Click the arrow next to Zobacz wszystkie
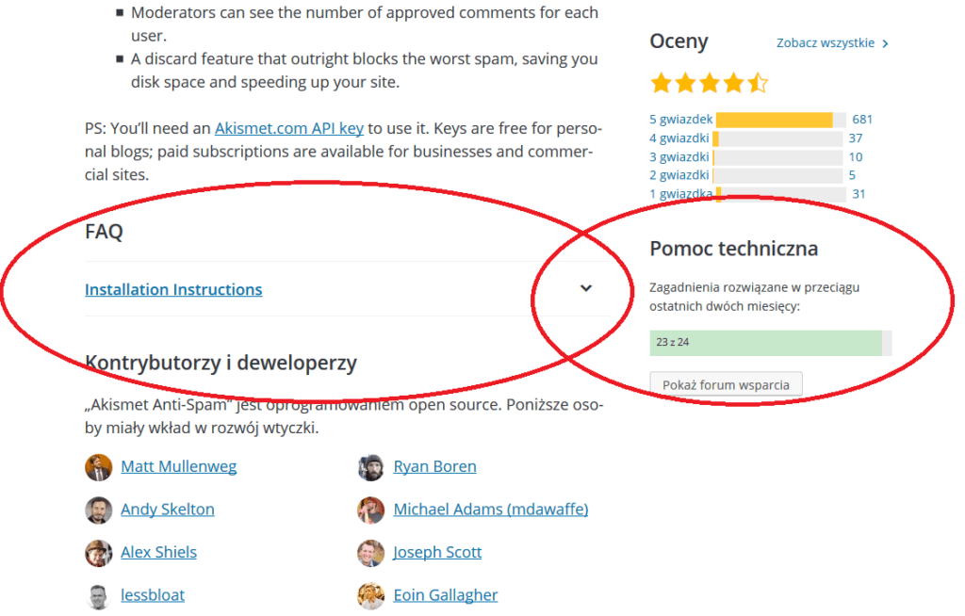Image resolution: width=965 pixels, height=616 pixels. tap(885, 43)
